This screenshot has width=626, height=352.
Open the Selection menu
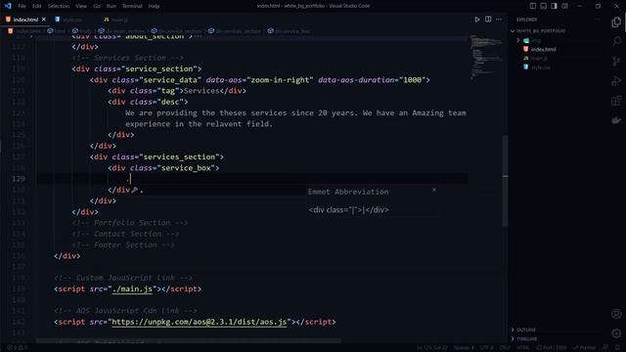[x=59, y=6]
